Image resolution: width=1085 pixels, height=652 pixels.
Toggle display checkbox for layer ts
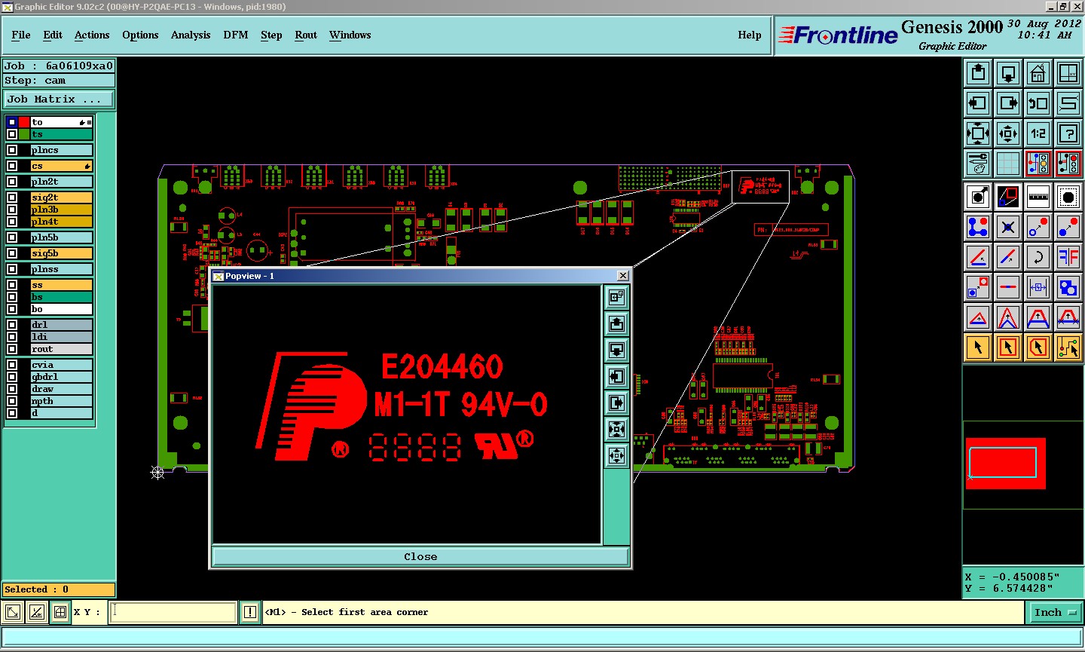click(12, 134)
